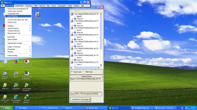Click file icon of B4.TIF entry

[72, 49]
